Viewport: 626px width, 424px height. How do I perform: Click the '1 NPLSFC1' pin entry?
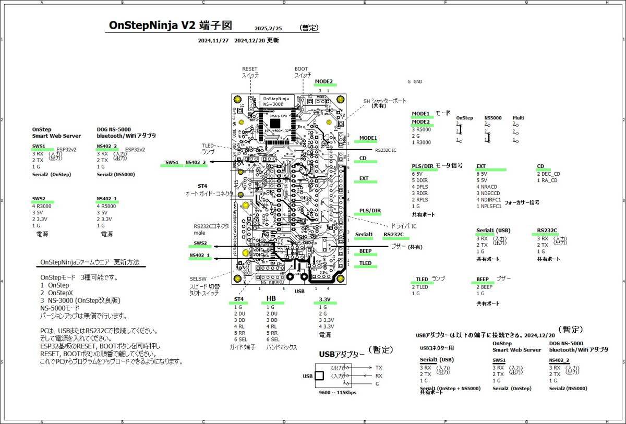click(489, 206)
